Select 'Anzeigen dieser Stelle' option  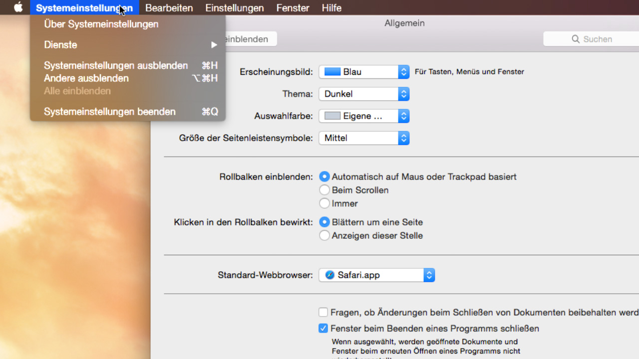click(324, 235)
